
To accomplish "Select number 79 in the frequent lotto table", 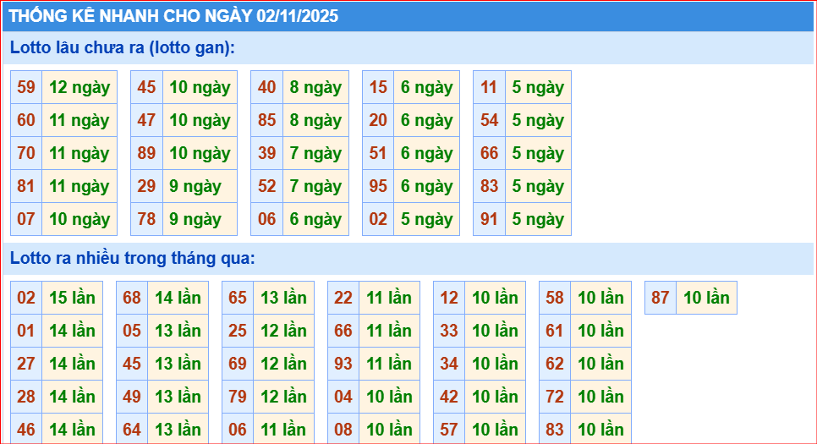I will coord(238,397).
